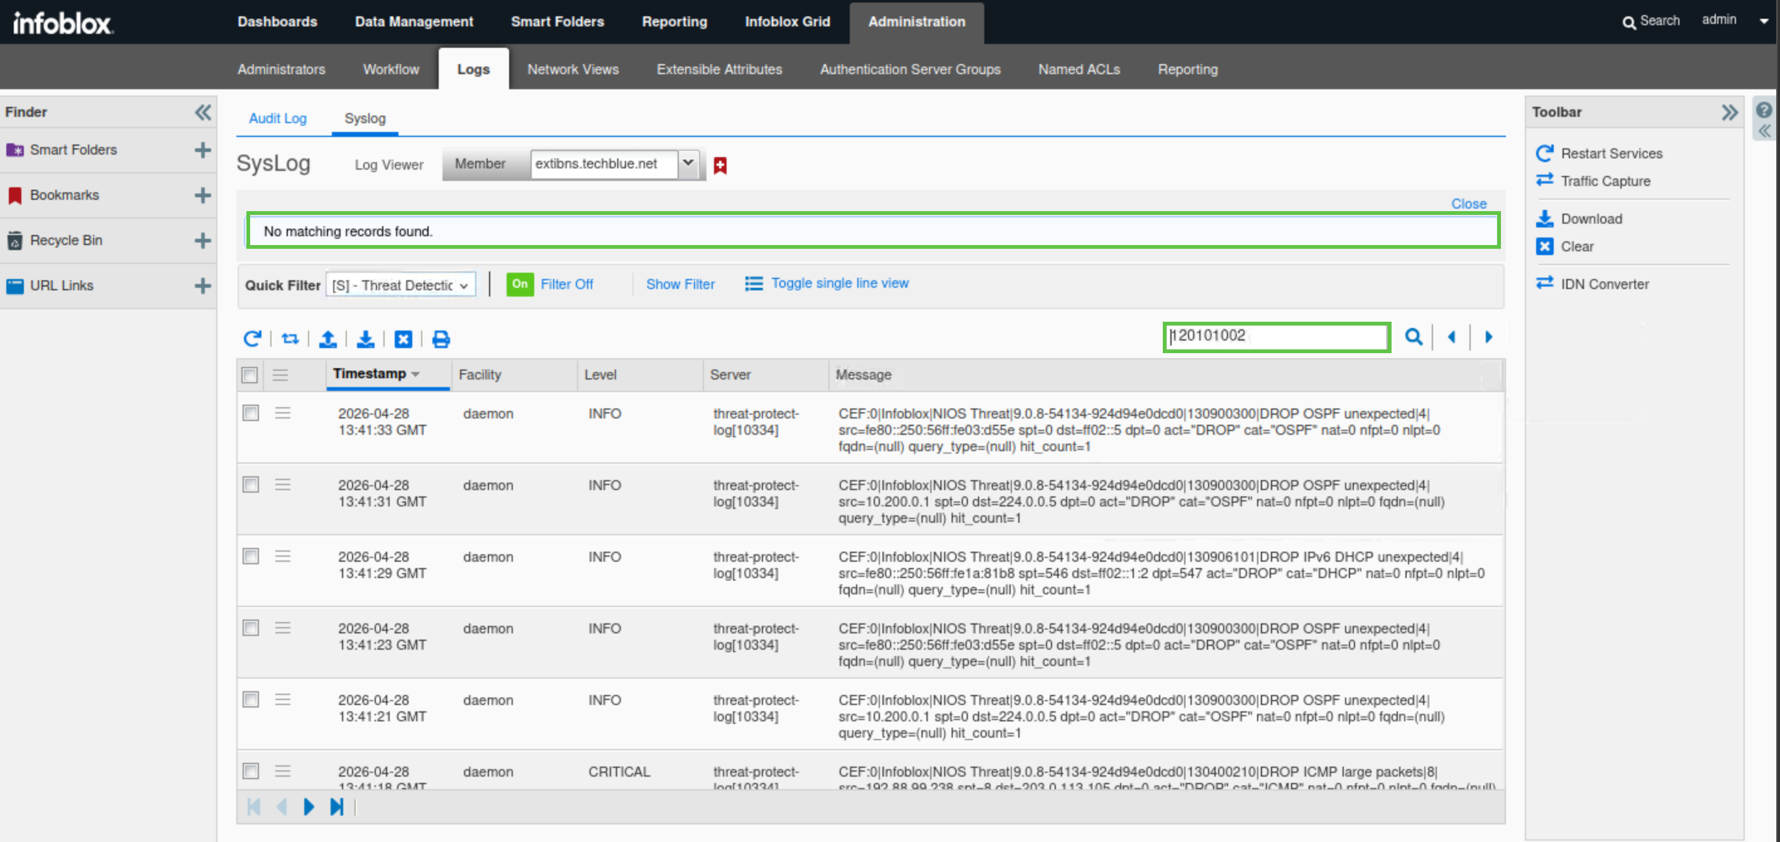Go to the next results page
This screenshot has width=1780, height=842.
click(309, 806)
